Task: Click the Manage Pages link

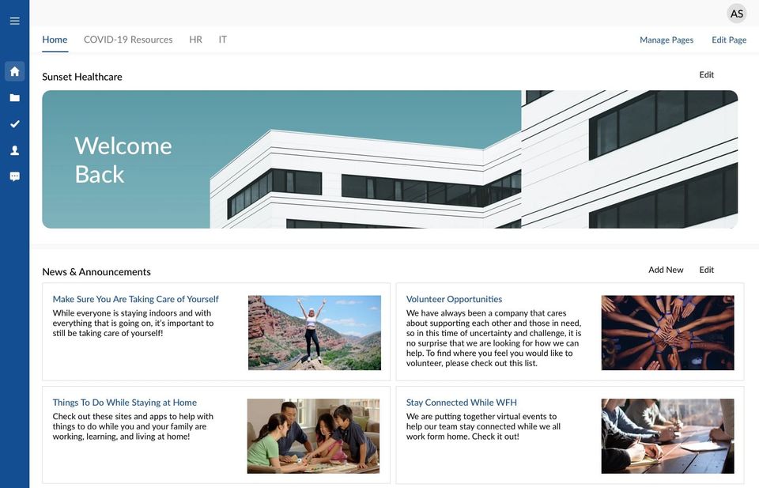Action: tap(666, 40)
